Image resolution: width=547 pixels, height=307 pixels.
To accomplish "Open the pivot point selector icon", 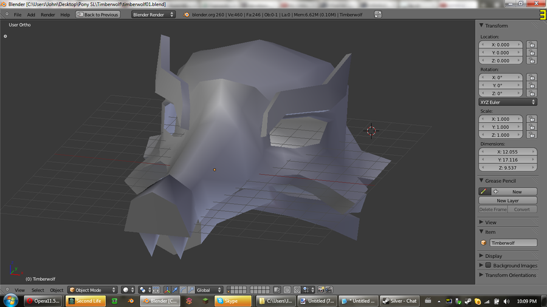I will [x=142, y=290].
